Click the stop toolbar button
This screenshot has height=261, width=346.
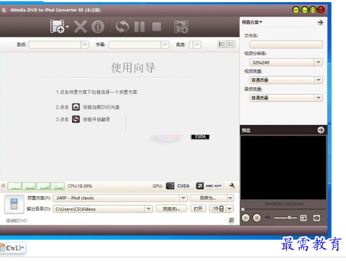point(157,27)
